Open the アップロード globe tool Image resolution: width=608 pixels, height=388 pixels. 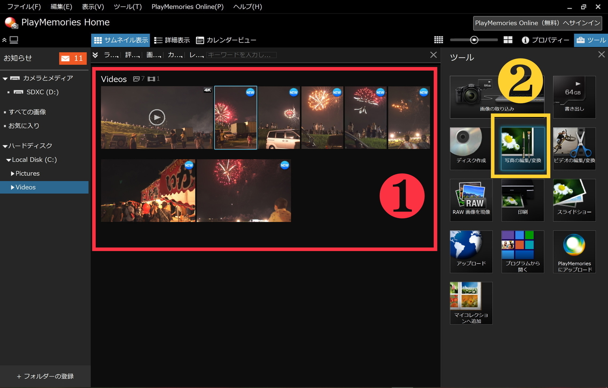pyautogui.click(x=471, y=252)
